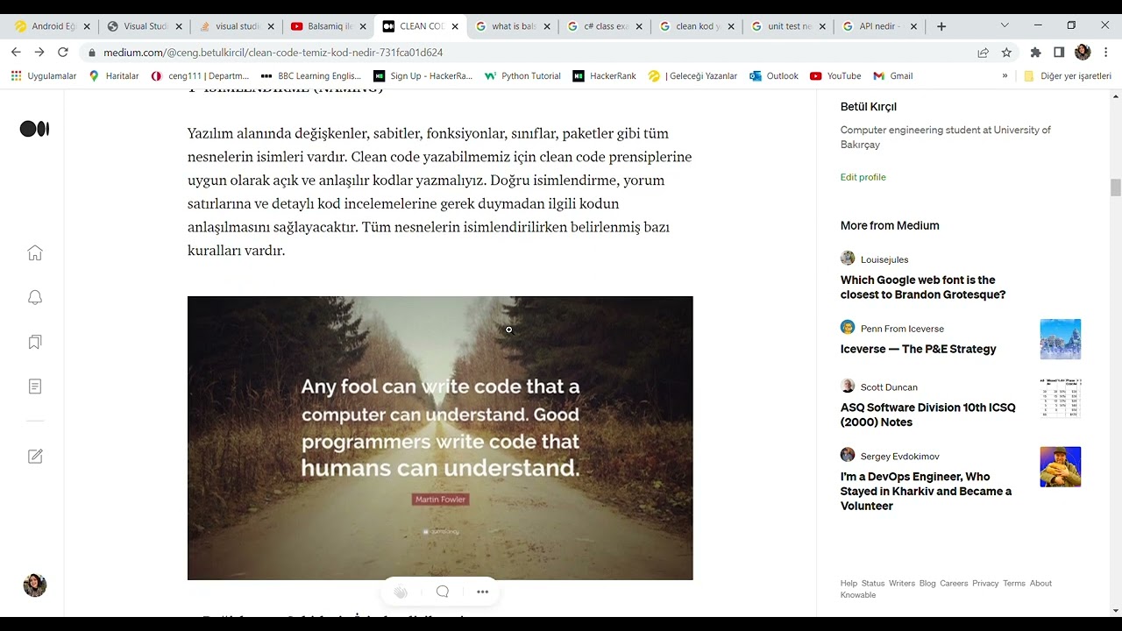Reload the current page
The image size is (1122, 631).
point(63,53)
